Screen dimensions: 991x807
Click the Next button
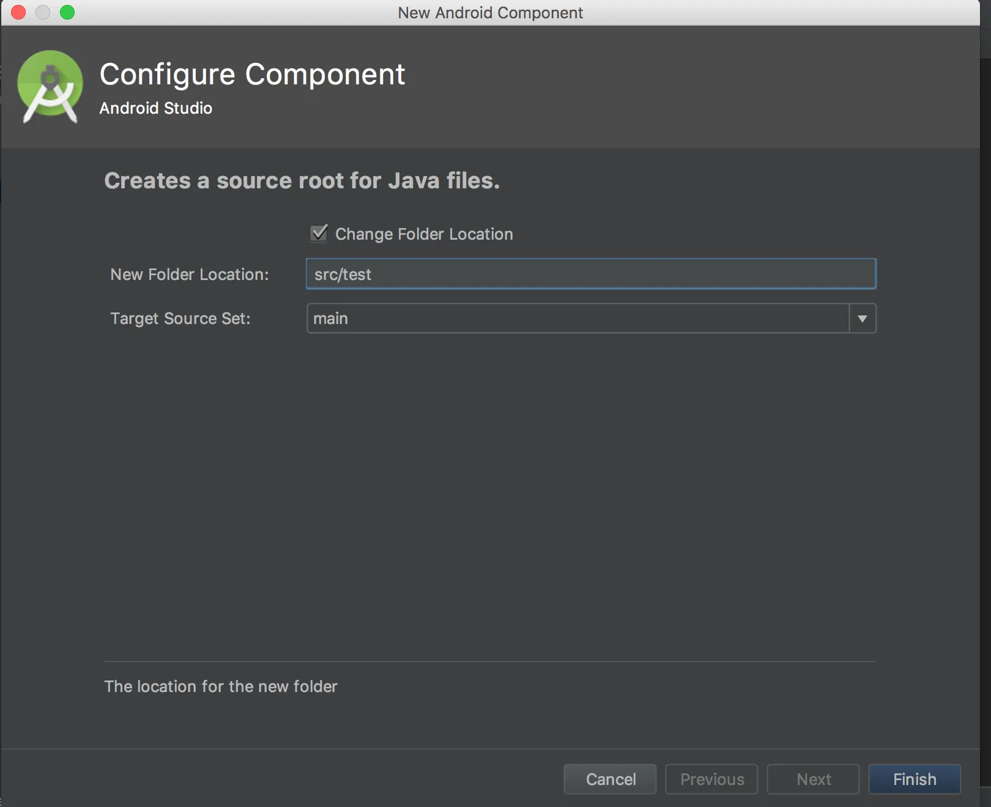[813, 779]
